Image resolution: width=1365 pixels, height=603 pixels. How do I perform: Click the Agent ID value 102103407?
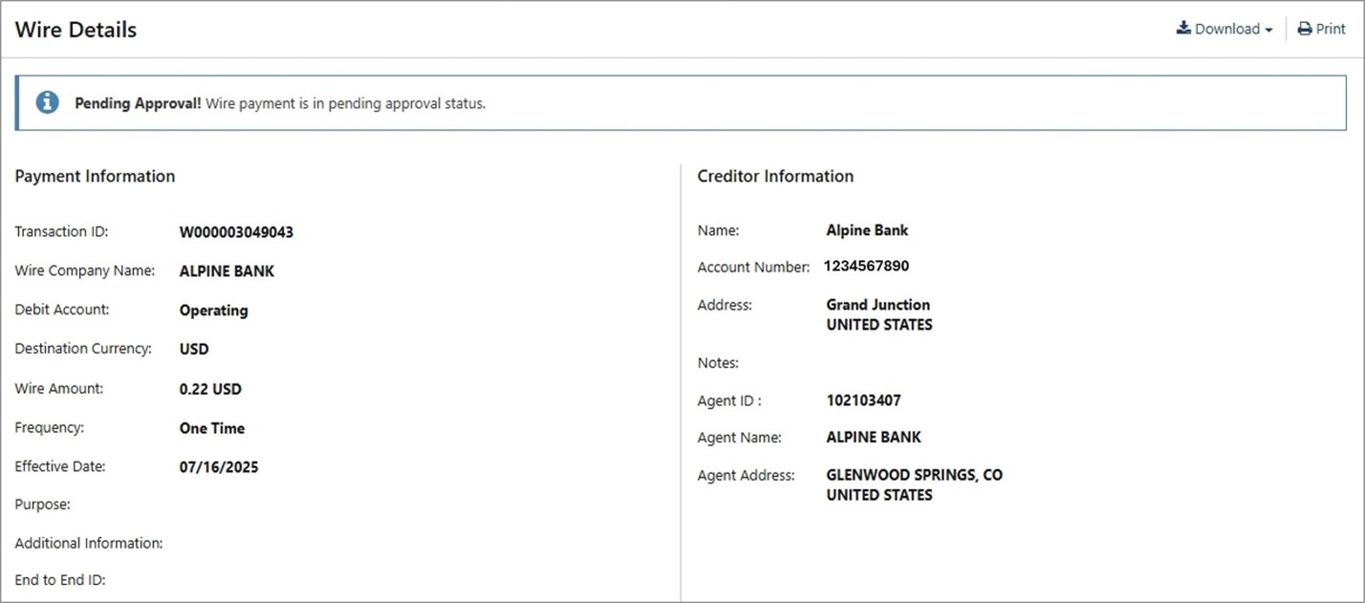(863, 400)
